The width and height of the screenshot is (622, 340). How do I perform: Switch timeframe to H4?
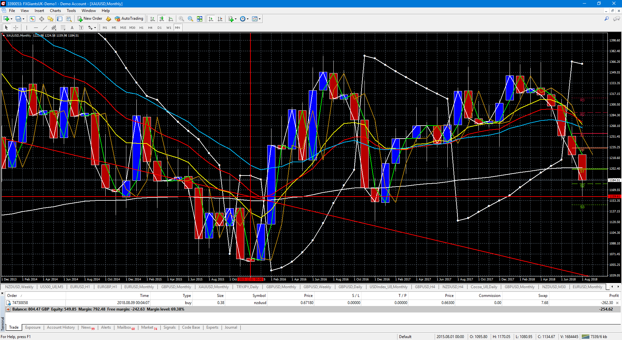150,28
